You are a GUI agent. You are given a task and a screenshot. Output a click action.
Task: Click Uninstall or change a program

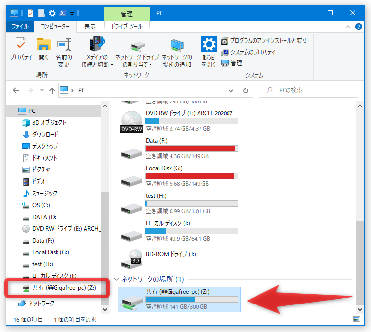264,41
